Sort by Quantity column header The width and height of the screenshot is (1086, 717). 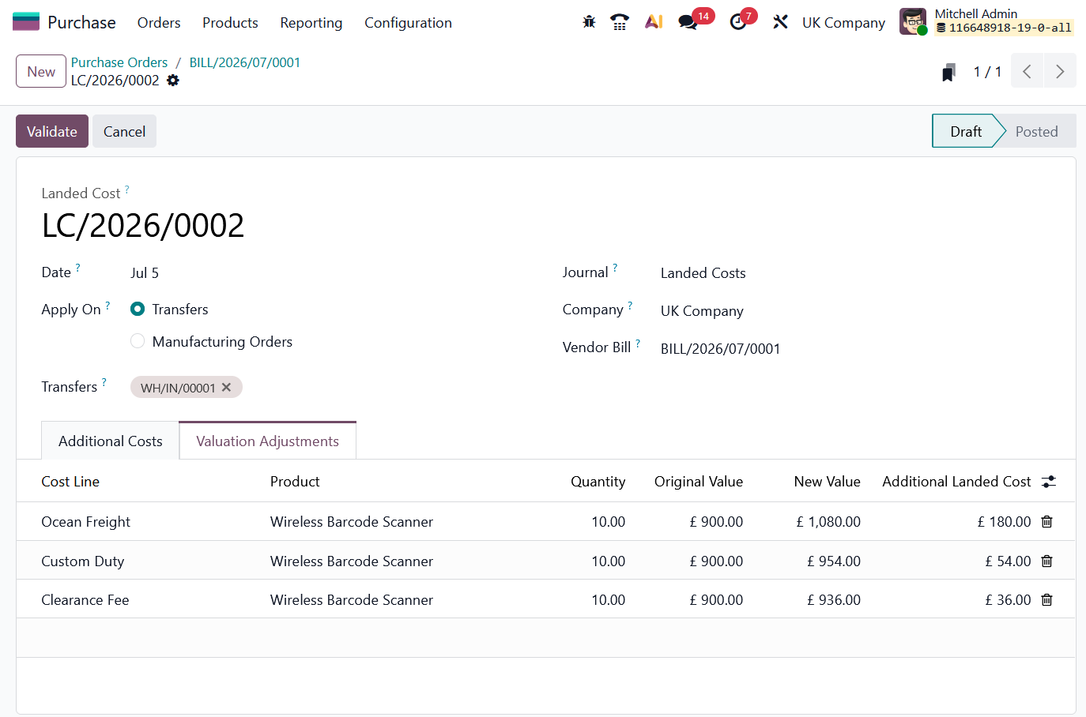pyautogui.click(x=598, y=482)
